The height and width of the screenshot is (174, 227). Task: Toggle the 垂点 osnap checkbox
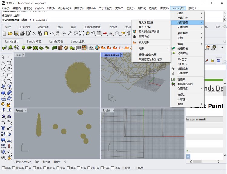coord(68,168)
